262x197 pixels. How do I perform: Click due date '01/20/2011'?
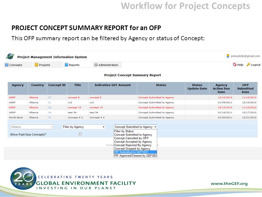[225, 117]
